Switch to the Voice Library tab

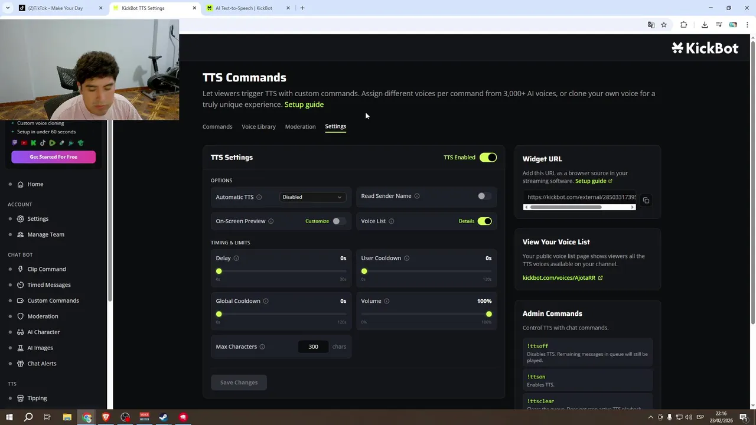[259, 127]
